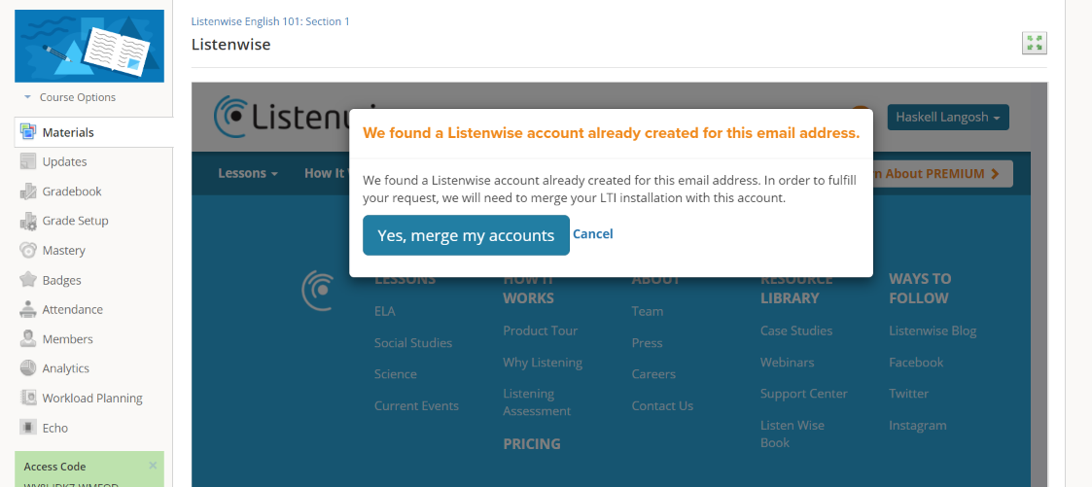Select the Gradebook menu label

[72, 191]
